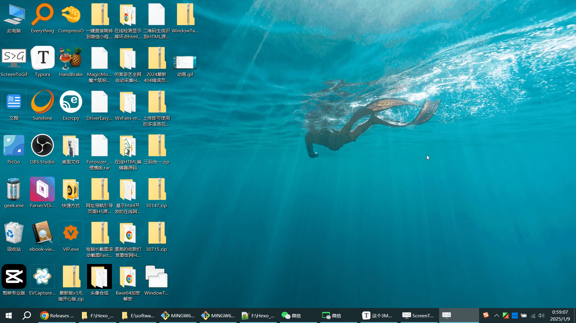This screenshot has height=323, width=576.
Task: Select the 二维码生成识别HTML源 file
Action: [156, 22]
